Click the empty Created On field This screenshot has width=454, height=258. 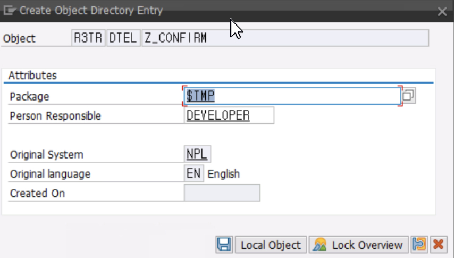[x=222, y=193]
